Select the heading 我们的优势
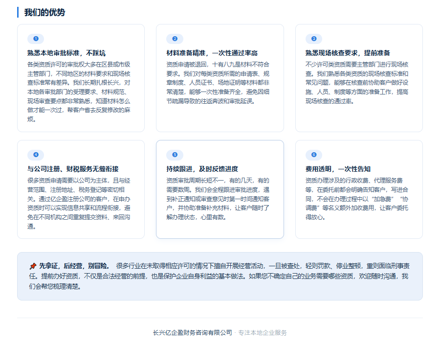 (44, 12)
